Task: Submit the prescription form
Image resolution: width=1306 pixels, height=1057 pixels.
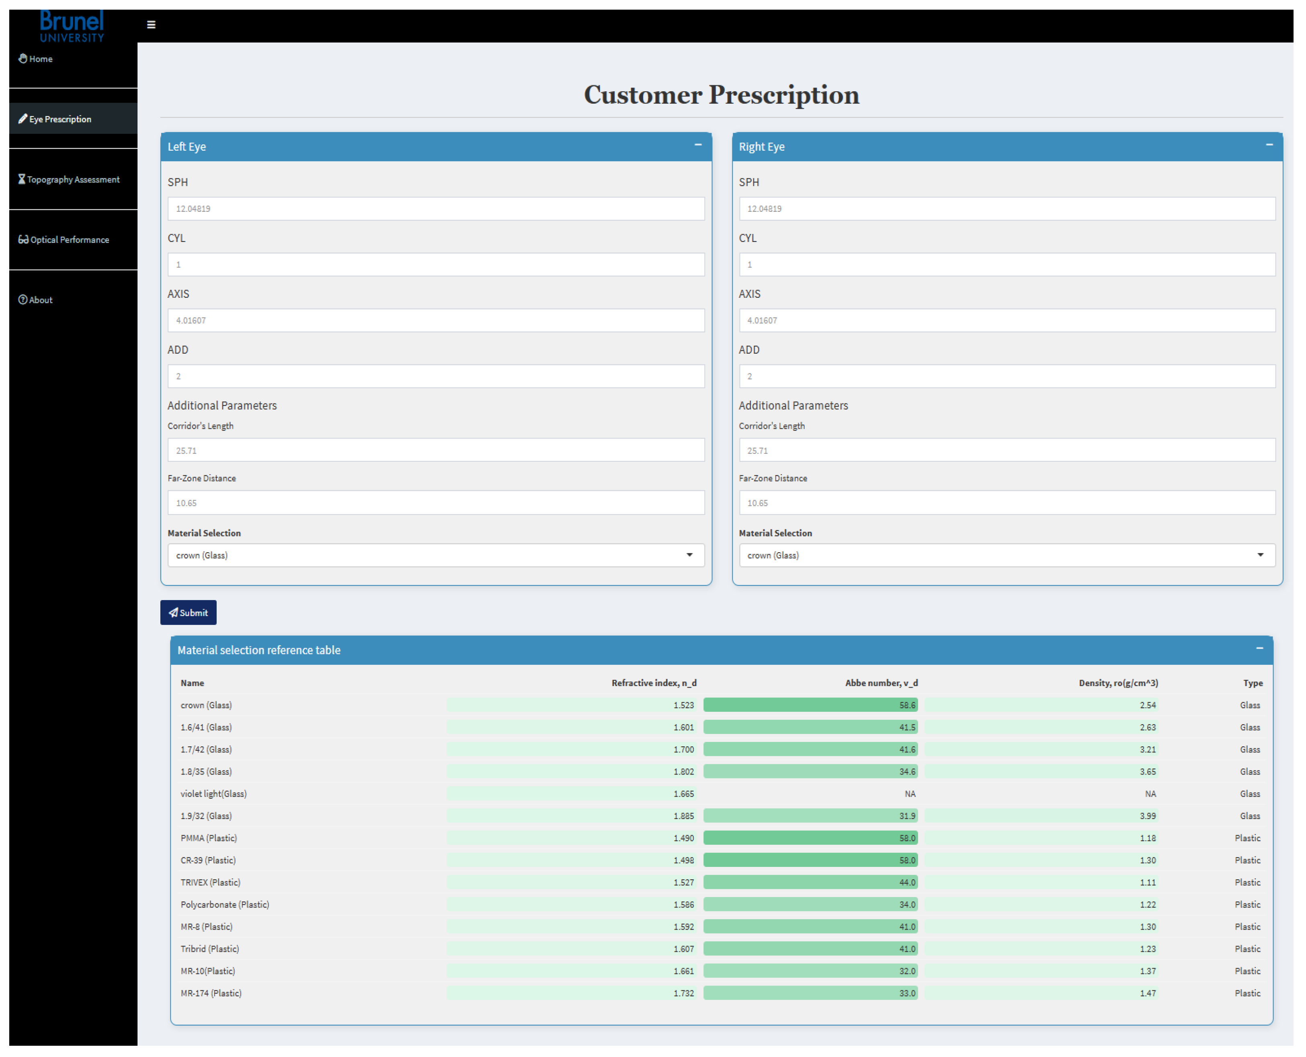Action: click(x=188, y=612)
